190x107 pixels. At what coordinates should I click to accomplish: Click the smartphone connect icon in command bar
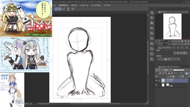68,9
